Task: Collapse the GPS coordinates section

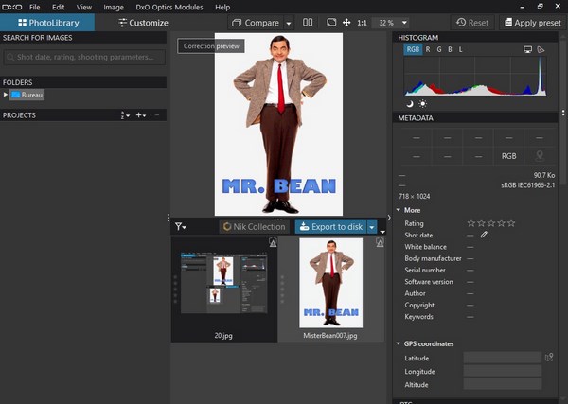Action: (x=399, y=343)
